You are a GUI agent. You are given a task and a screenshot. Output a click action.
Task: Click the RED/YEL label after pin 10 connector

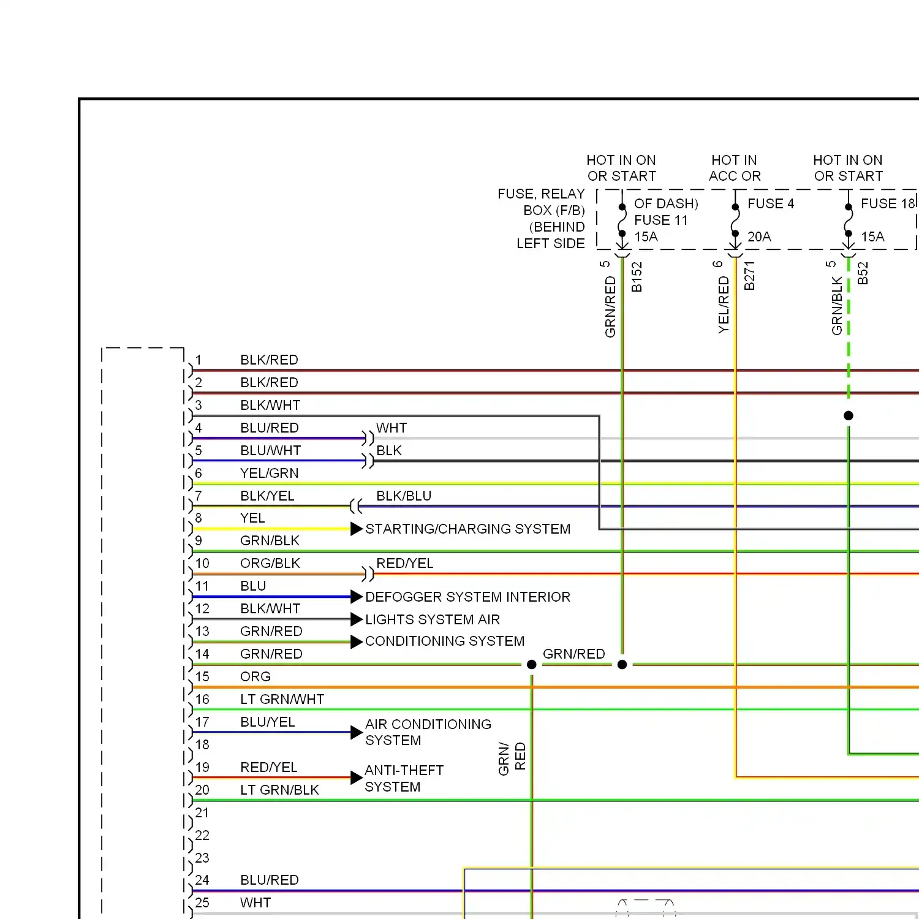point(405,563)
